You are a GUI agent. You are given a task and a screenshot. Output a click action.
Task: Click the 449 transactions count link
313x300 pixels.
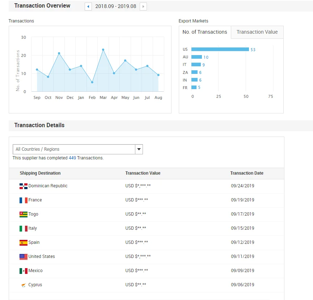72,158
